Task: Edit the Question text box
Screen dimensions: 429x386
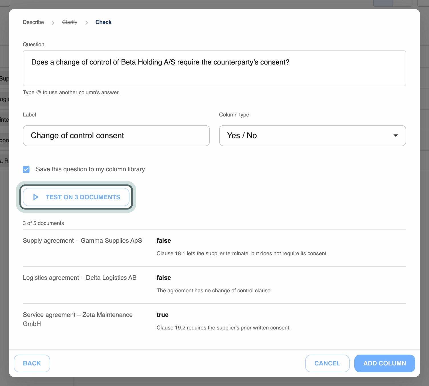Action: (x=214, y=68)
